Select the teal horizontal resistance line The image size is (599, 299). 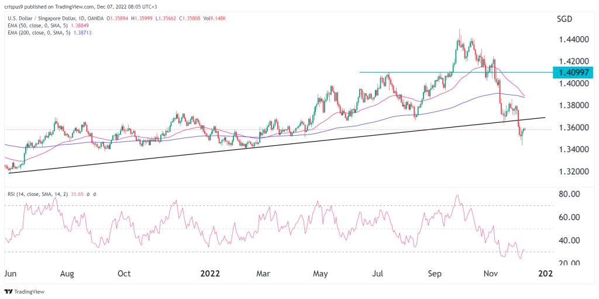coord(409,72)
